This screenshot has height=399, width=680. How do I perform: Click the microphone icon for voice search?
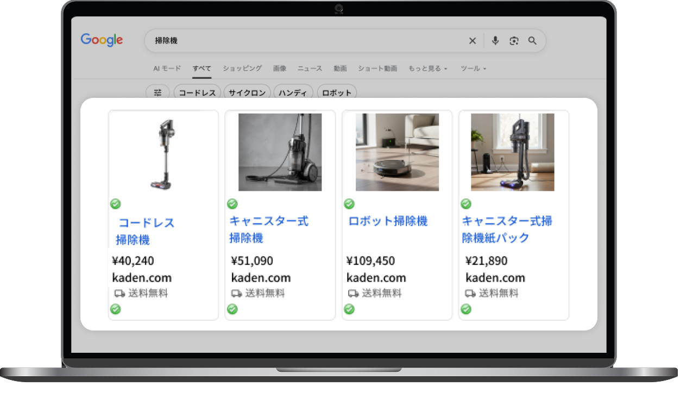495,41
